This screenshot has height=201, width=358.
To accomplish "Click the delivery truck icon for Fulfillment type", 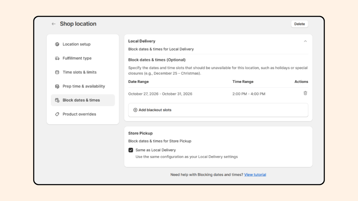I will (57, 58).
